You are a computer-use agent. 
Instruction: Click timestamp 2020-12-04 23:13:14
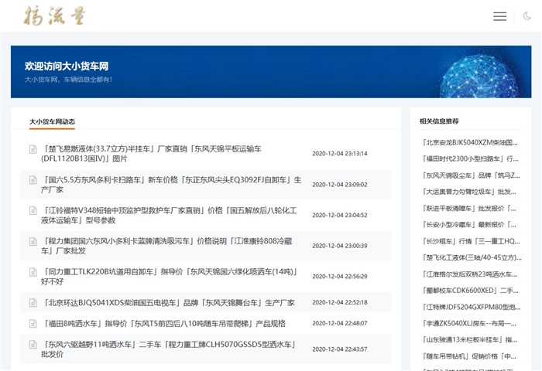coord(339,154)
